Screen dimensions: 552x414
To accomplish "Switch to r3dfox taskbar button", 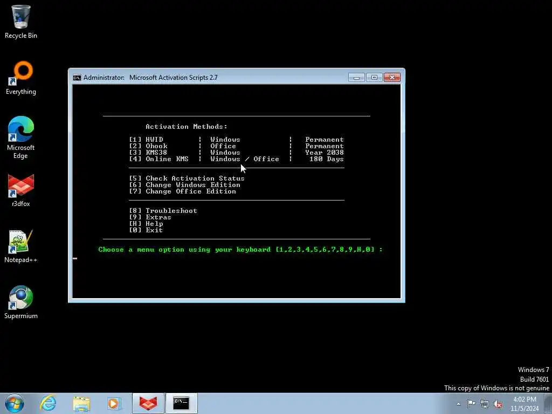I will pyautogui.click(x=148, y=403).
